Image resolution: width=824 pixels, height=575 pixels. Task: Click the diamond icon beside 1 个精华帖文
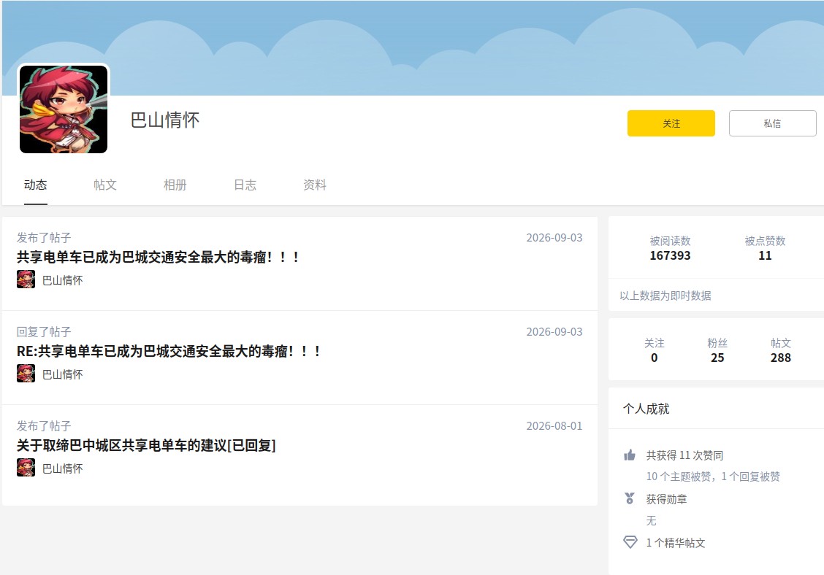click(x=630, y=542)
